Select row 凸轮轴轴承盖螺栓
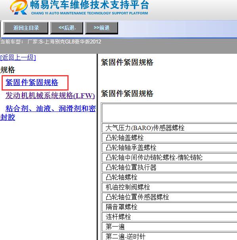The width and height of the screenshot is (237, 240). [x=169, y=147]
